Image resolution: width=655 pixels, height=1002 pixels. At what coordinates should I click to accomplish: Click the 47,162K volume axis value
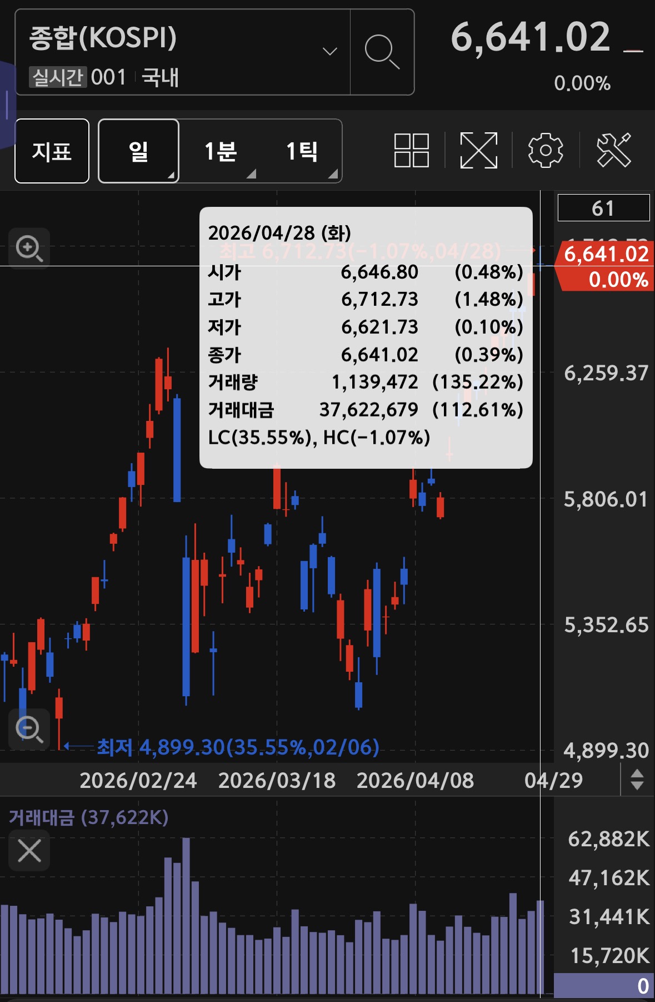pyautogui.click(x=609, y=877)
